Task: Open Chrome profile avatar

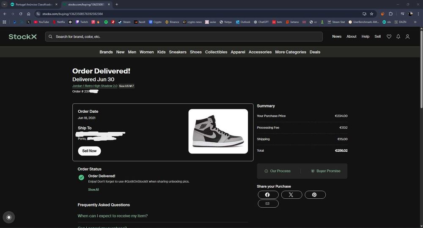Action: (410, 14)
